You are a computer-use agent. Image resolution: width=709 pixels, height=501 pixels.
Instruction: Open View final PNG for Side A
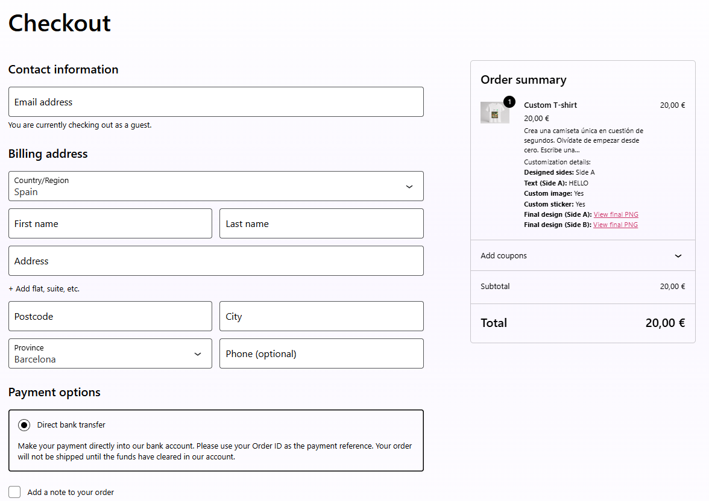616,214
